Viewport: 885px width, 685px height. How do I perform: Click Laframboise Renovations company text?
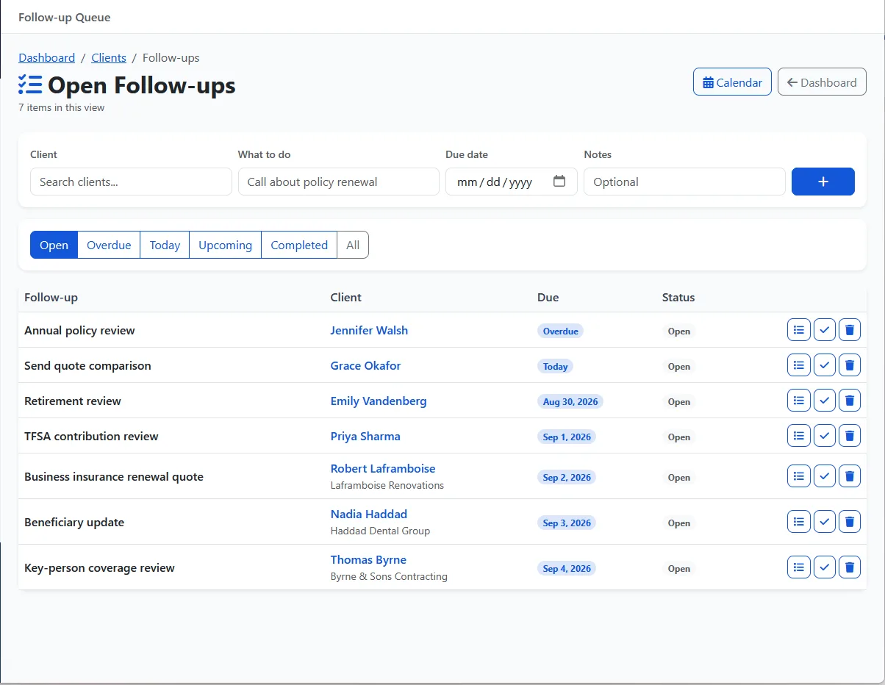(387, 485)
